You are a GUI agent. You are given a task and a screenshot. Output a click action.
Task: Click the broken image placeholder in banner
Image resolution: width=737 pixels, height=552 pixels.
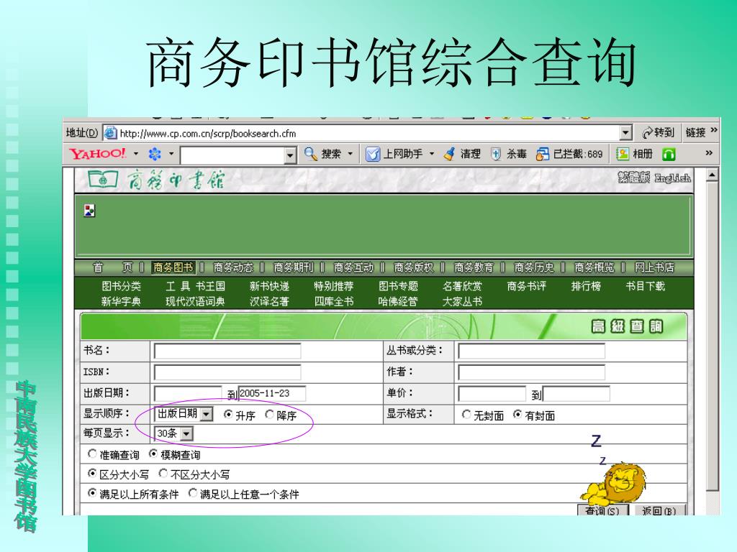(89, 211)
